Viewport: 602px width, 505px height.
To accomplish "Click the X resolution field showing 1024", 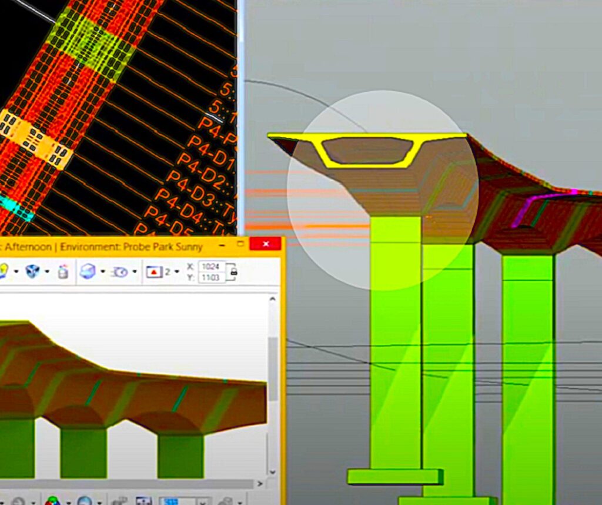I will [212, 266].
